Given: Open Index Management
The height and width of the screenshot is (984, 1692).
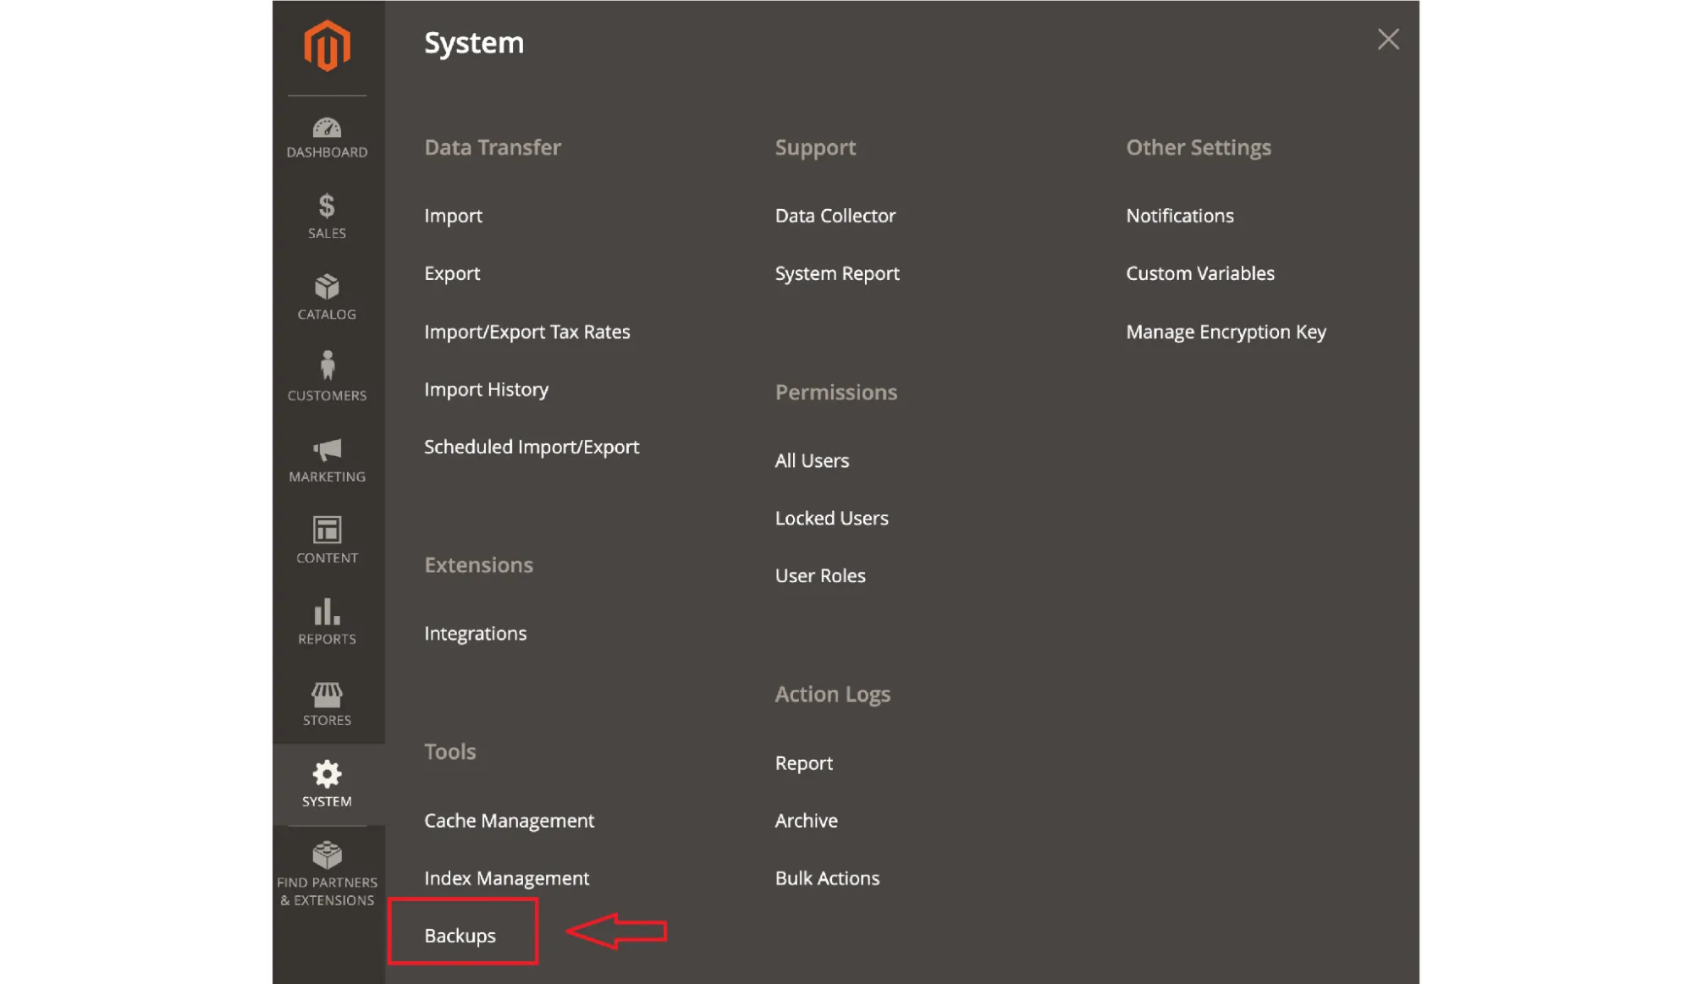Looking at the screenshot, I should 506,878.
